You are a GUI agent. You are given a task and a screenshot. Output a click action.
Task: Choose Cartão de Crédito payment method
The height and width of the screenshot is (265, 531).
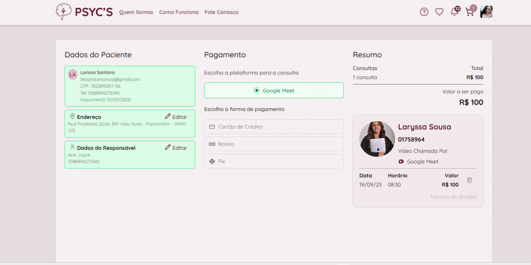tap(273, 127)
